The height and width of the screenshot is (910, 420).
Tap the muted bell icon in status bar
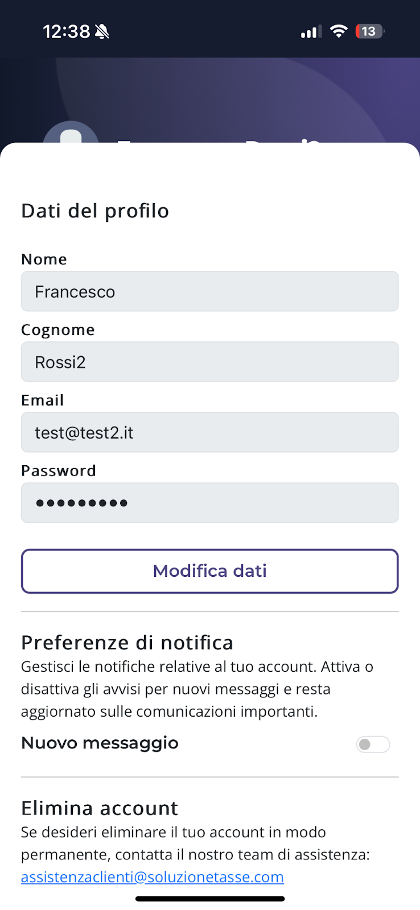pos(102,31)
